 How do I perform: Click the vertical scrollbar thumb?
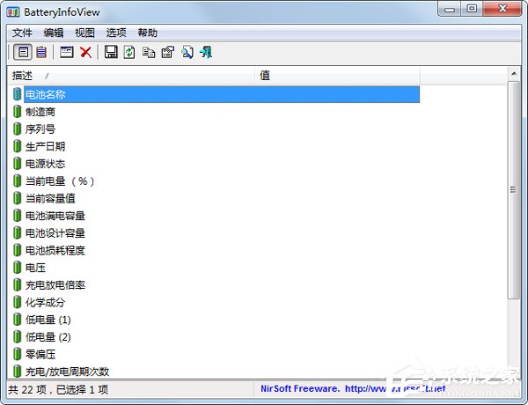point(513,189)
